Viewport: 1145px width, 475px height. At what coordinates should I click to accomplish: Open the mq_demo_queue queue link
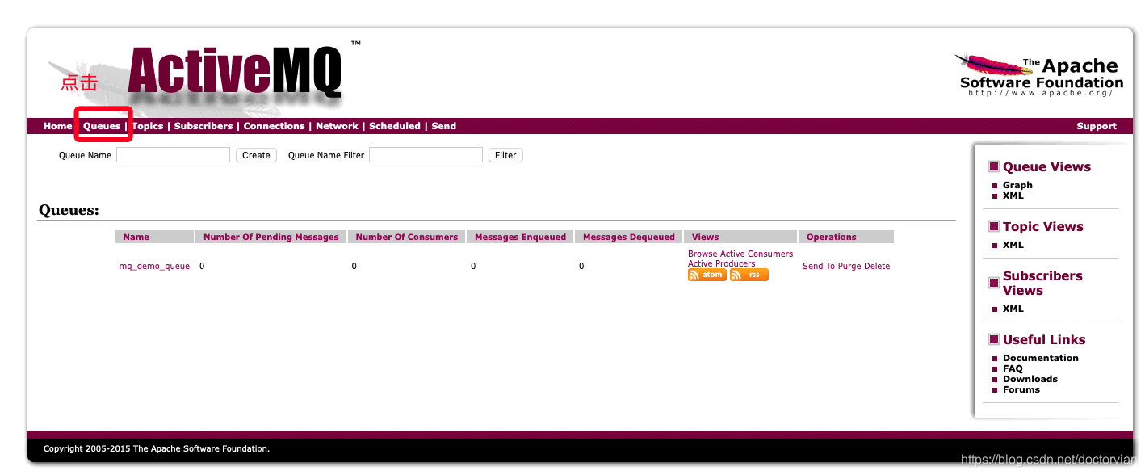154,266
